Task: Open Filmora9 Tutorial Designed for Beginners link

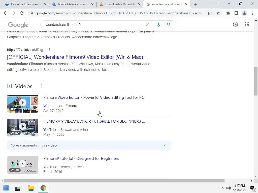Action: pos(81,159)
